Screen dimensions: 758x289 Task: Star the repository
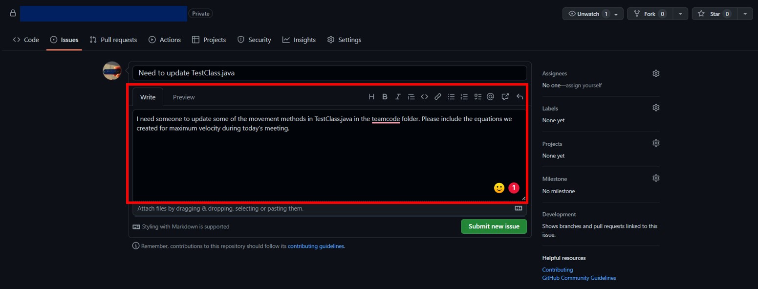(715, 14)
